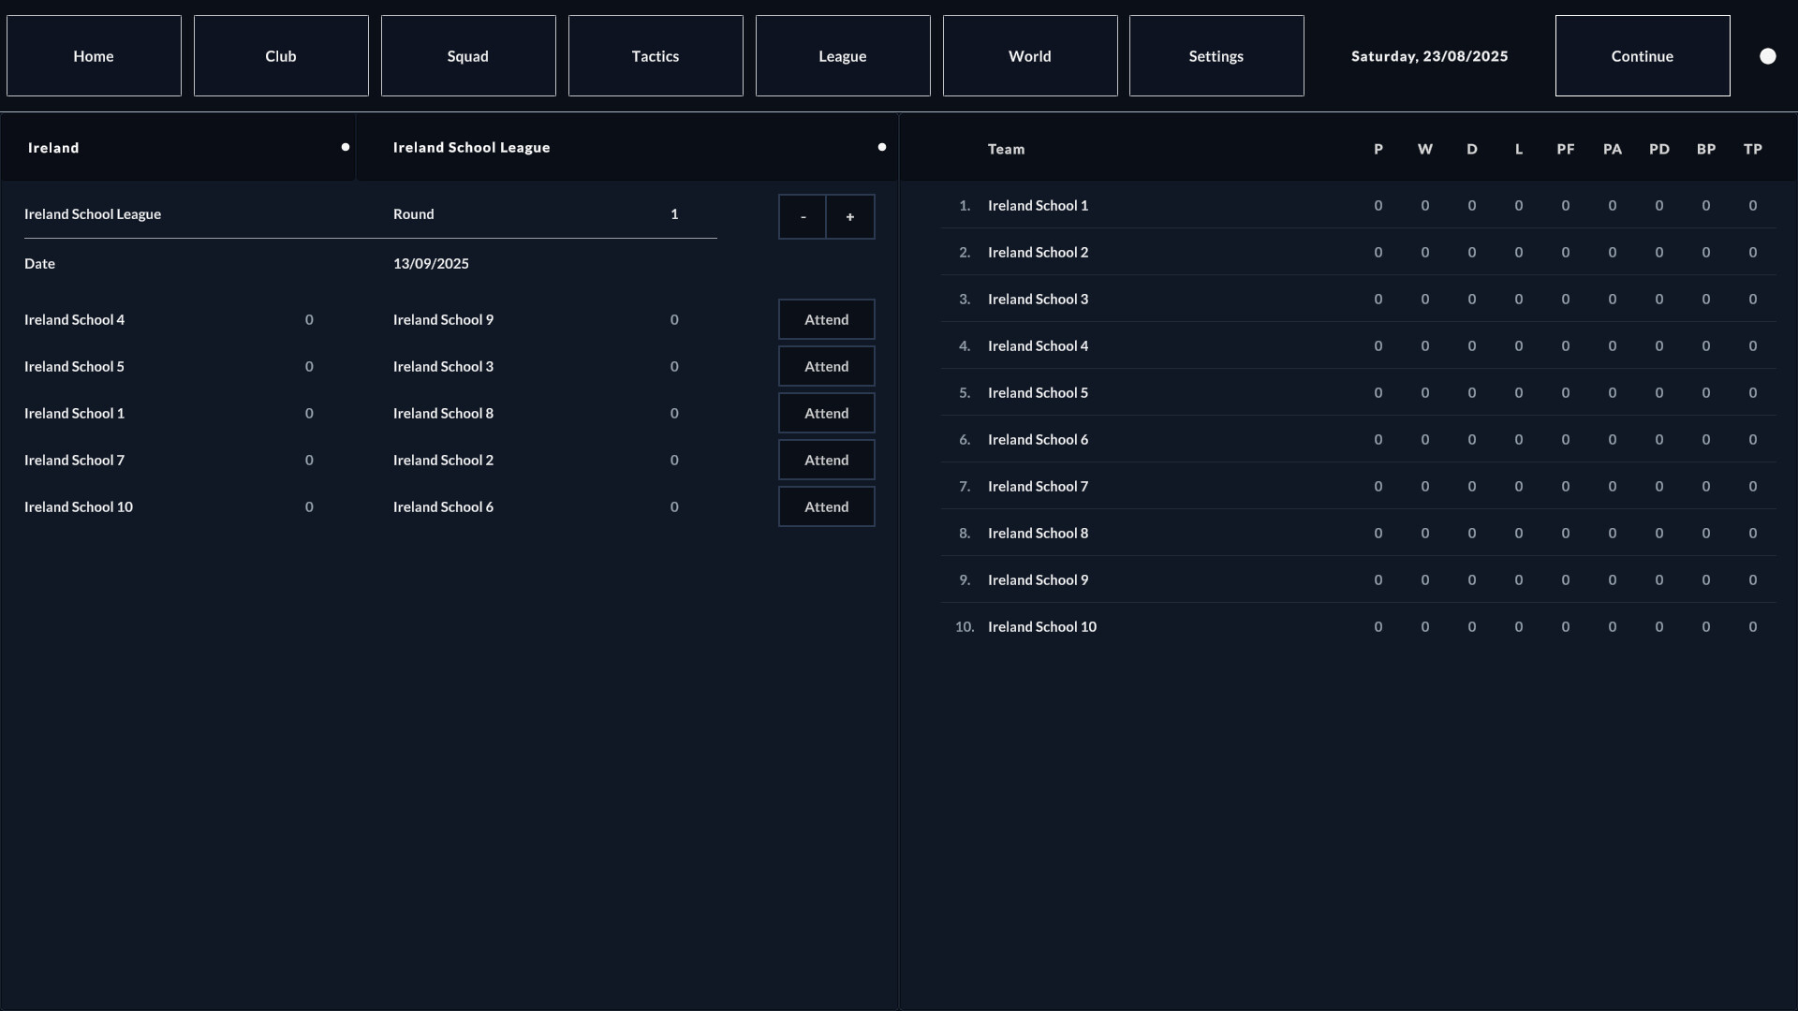1798x1011 pixels.
Task: Click the PD column header
Action: point(1658,149)
